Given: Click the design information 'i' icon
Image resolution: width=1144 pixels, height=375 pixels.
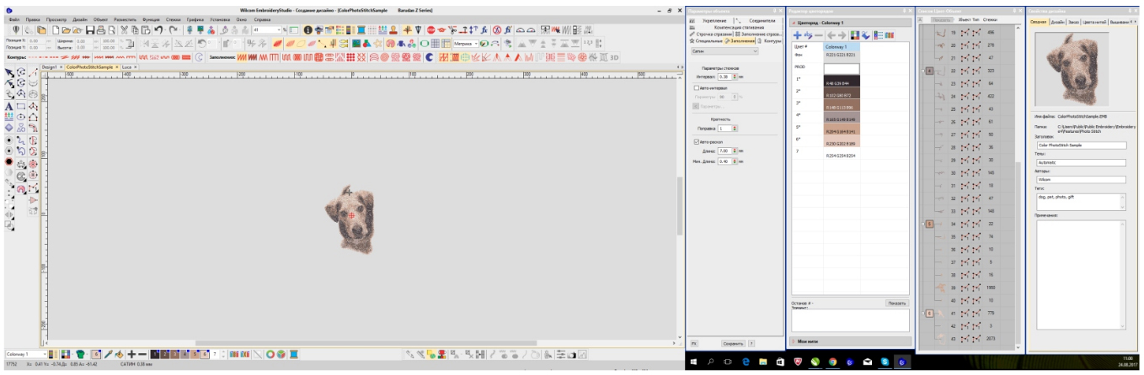Looking at the screenshot, I should [x=309, y=29].
